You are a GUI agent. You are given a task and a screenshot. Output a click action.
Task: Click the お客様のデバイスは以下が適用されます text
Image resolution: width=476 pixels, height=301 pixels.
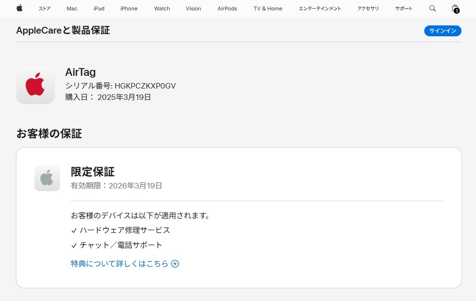pyautogui.click(x=140, y=216)
